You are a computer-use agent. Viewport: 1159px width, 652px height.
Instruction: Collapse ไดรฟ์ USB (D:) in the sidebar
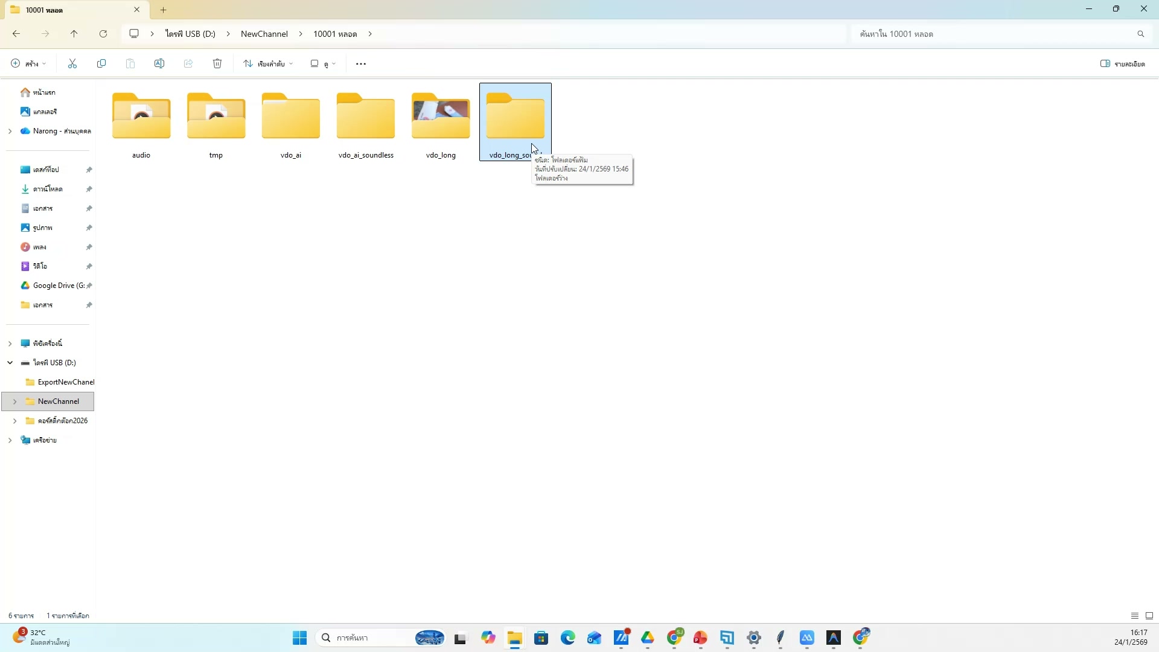(x=10, y=362)
